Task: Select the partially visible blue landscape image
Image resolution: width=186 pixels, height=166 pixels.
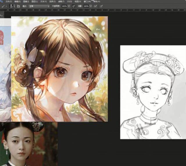Action: point(6,70)
